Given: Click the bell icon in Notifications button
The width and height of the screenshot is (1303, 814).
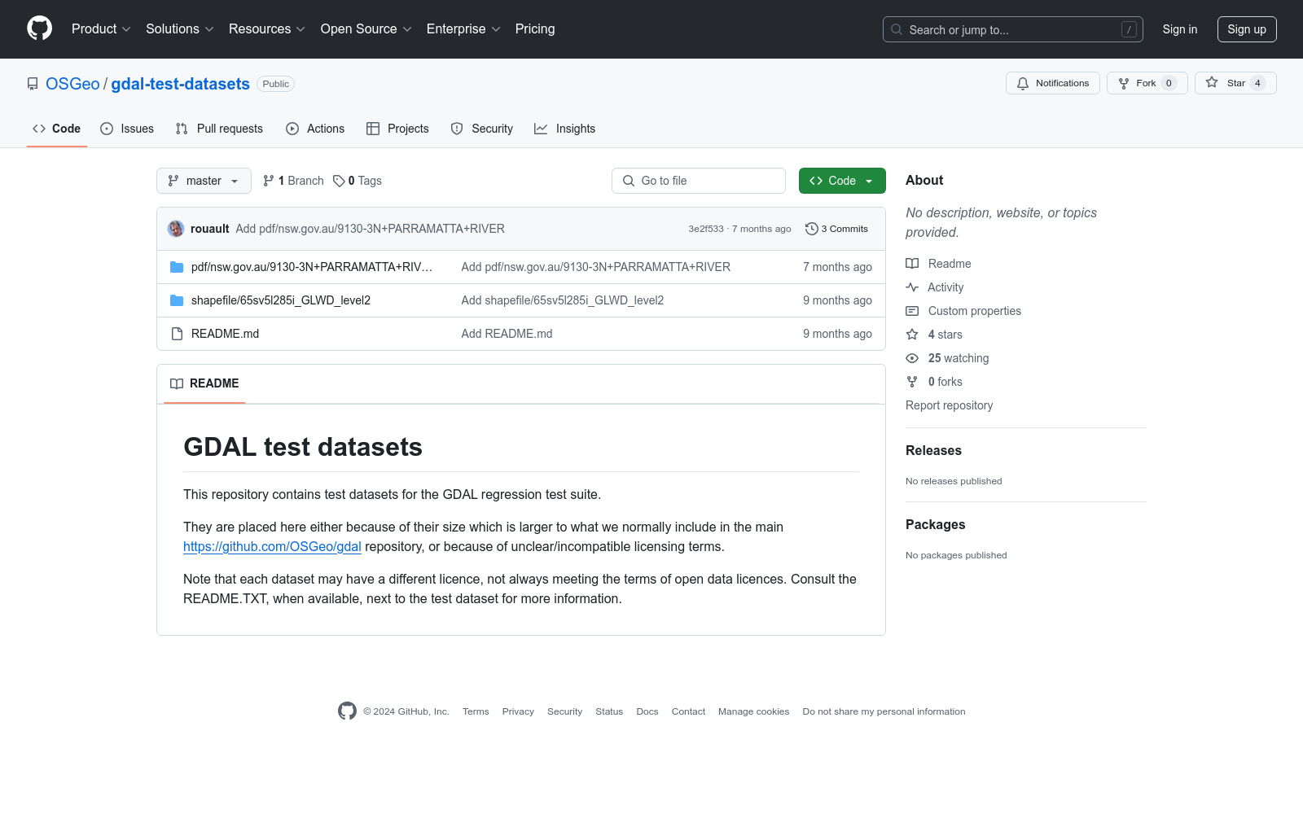Looking at the screenshot, I should click(x=1023, y=83).
